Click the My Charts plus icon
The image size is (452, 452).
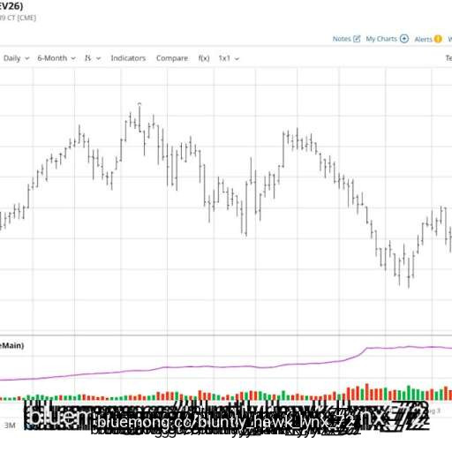coord(404,39)
